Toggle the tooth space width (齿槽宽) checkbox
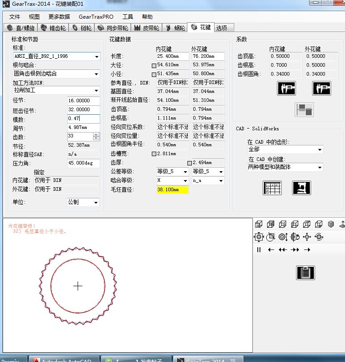The width and height of the screenshot is (345, 362). click(x=154, y=154)
